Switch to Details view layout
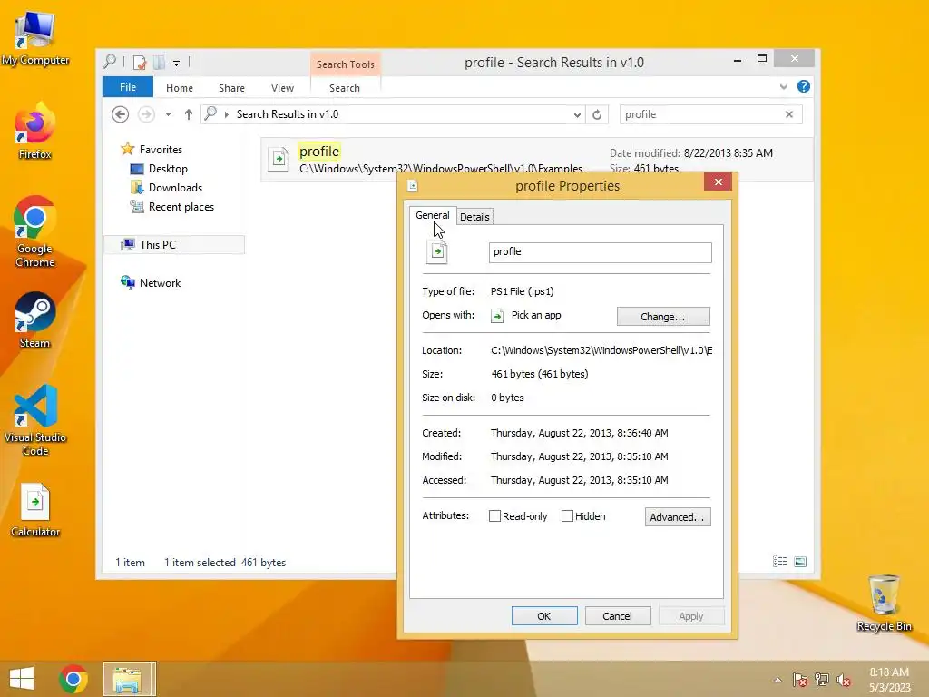Screen dimensions: 929x697 (x=779, y=561)
